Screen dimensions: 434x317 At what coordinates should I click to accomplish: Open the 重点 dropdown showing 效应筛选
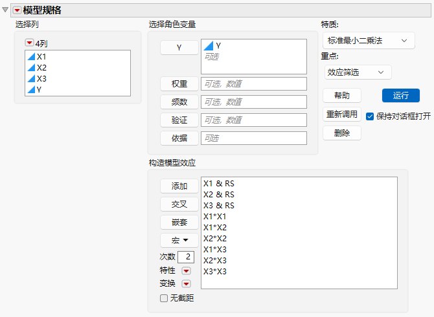(358, 72)
